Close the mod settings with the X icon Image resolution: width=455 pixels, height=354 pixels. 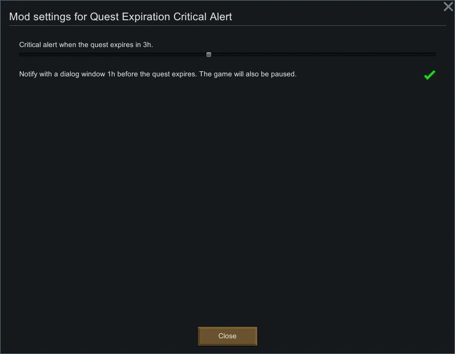(x=448, y=7)
